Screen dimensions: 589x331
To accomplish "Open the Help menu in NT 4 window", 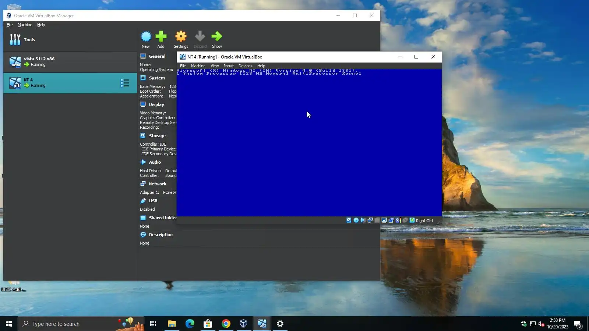I will [x=261, y=66].
